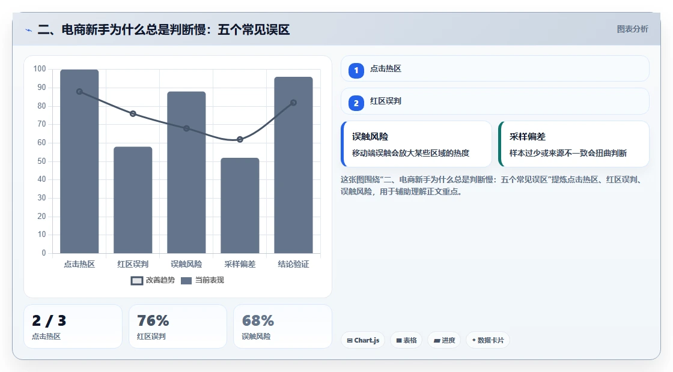Click the Chart.js tag chip
This screenshot has width=673, height=372.
363,340
